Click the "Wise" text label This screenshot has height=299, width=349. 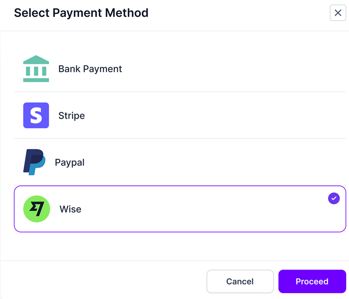coord(70,209)
